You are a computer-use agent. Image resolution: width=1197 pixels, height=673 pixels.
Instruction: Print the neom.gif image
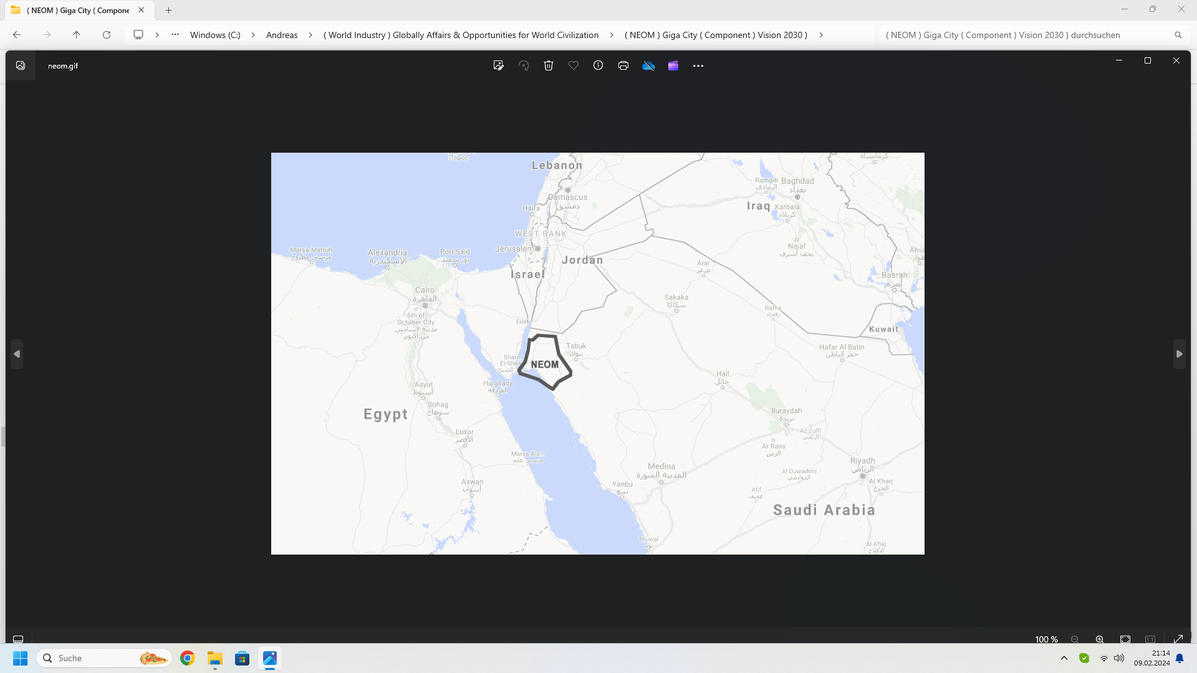coord(623,65)
